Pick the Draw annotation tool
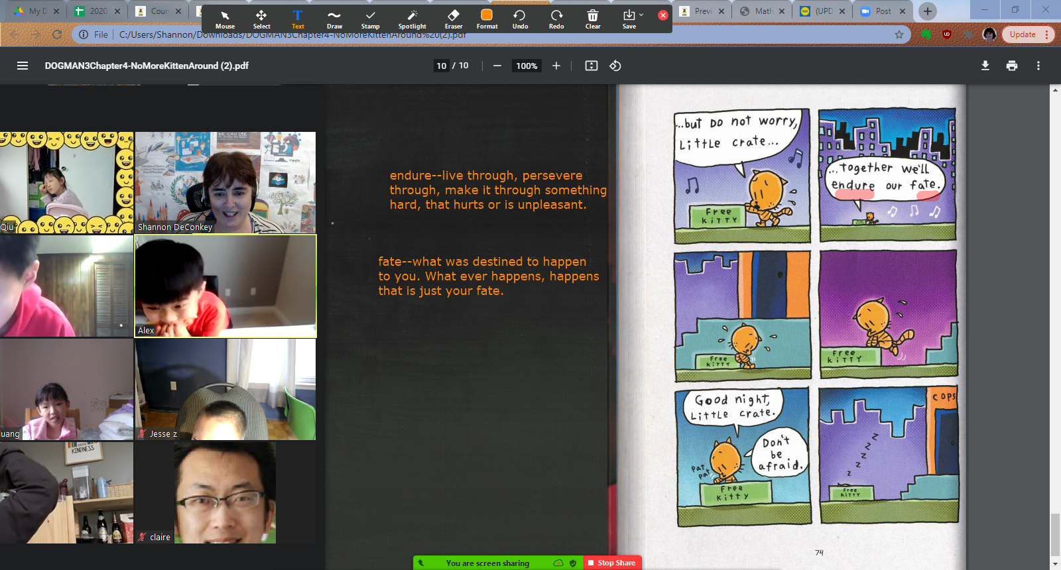Viewport: 1061px width, 570px height. pos(334,19)
